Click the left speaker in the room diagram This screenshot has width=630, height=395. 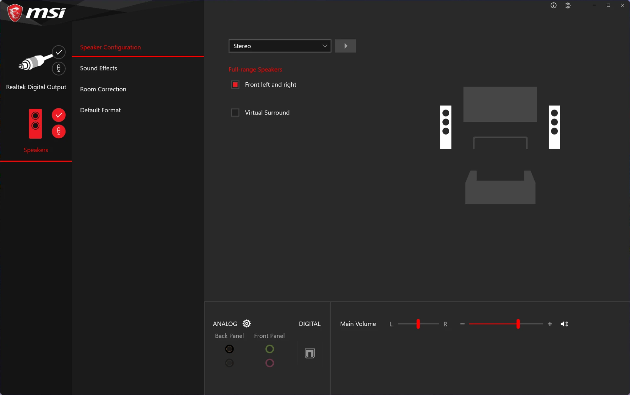click(x=446, y=127)
